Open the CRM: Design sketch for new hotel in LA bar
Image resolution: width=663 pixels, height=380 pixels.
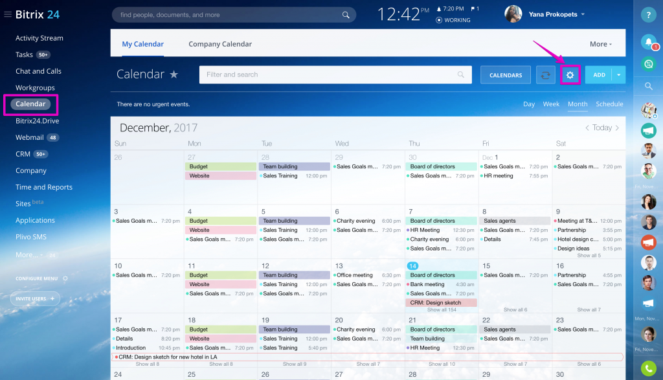point(368,357)
